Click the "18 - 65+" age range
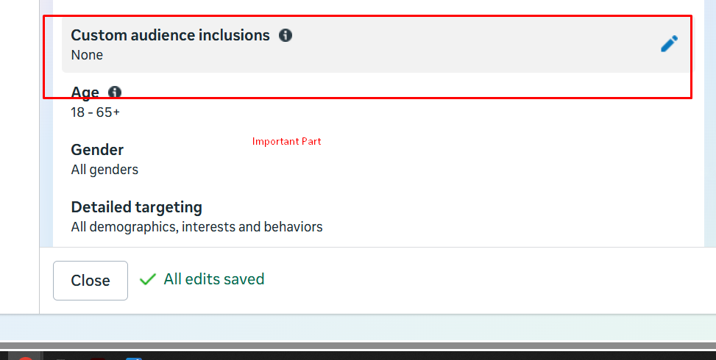Image resolution: width=716 pixels, height=360 pixels. pos(95,112)
